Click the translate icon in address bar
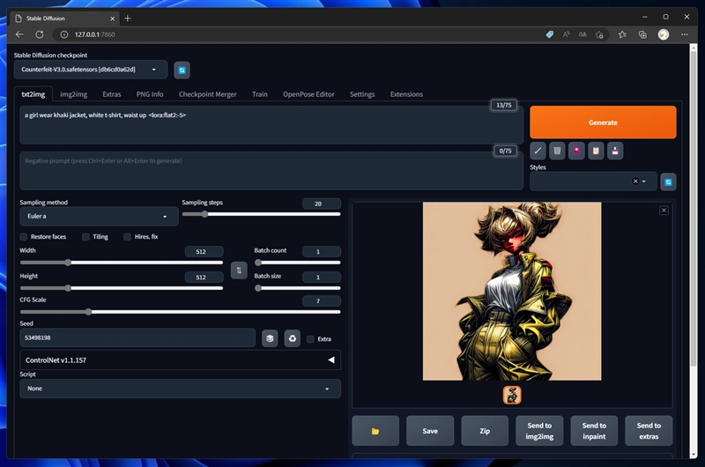 click(583, 34)
